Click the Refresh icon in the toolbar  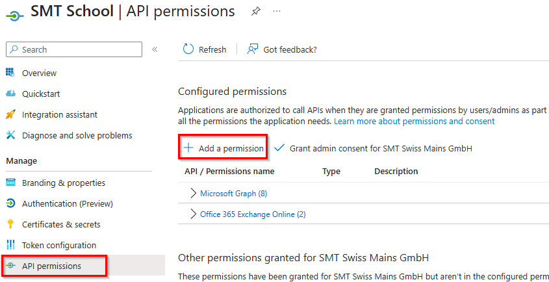coord(188,49)
